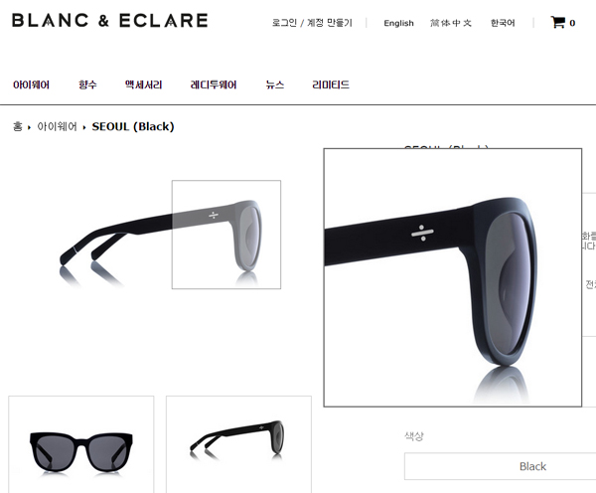
Task: Switch language to 简体中文
Action: coord(451,23)
